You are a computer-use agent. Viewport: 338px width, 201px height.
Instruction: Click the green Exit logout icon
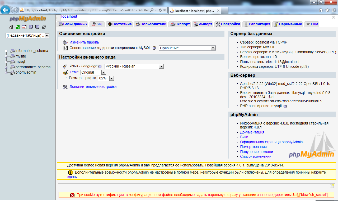18,27
